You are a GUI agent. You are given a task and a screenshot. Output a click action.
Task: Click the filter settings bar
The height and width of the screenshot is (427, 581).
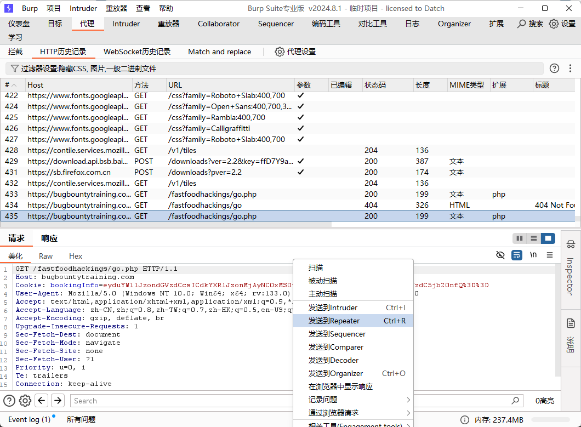(x=275, y=69)
